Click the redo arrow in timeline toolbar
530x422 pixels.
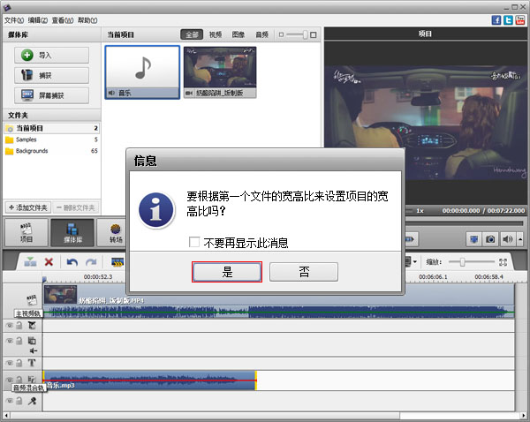[91, 262]
